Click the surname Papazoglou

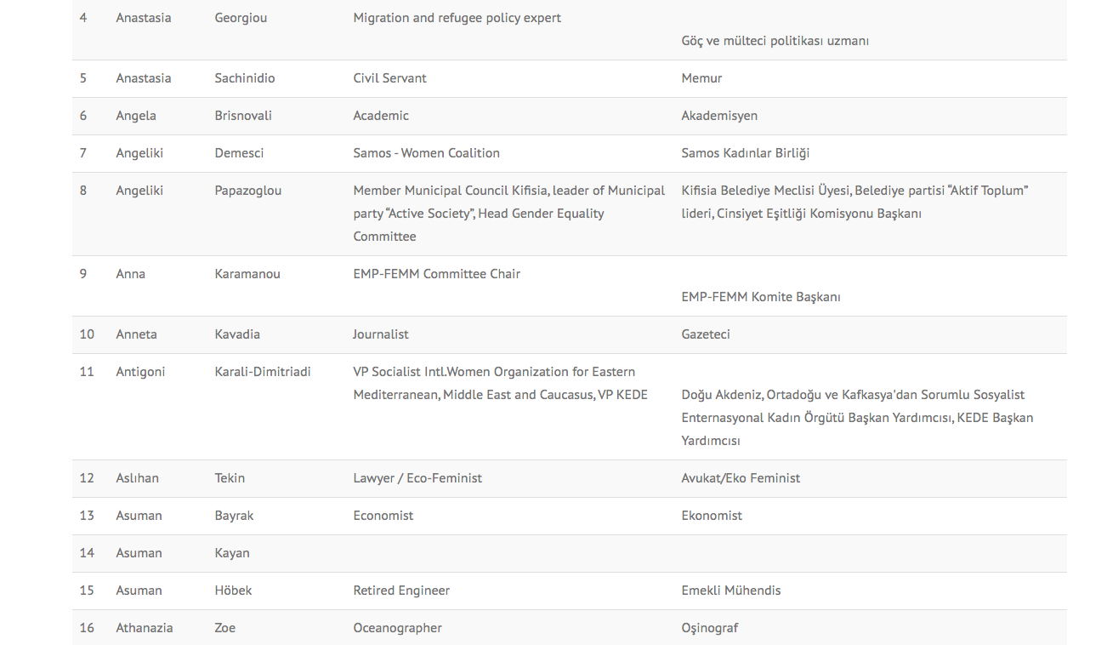247,191
